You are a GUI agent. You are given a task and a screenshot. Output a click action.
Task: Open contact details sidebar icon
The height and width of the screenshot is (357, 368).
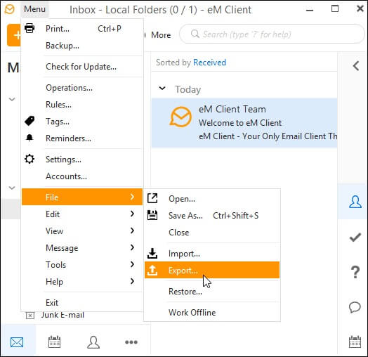coord(355,202)
